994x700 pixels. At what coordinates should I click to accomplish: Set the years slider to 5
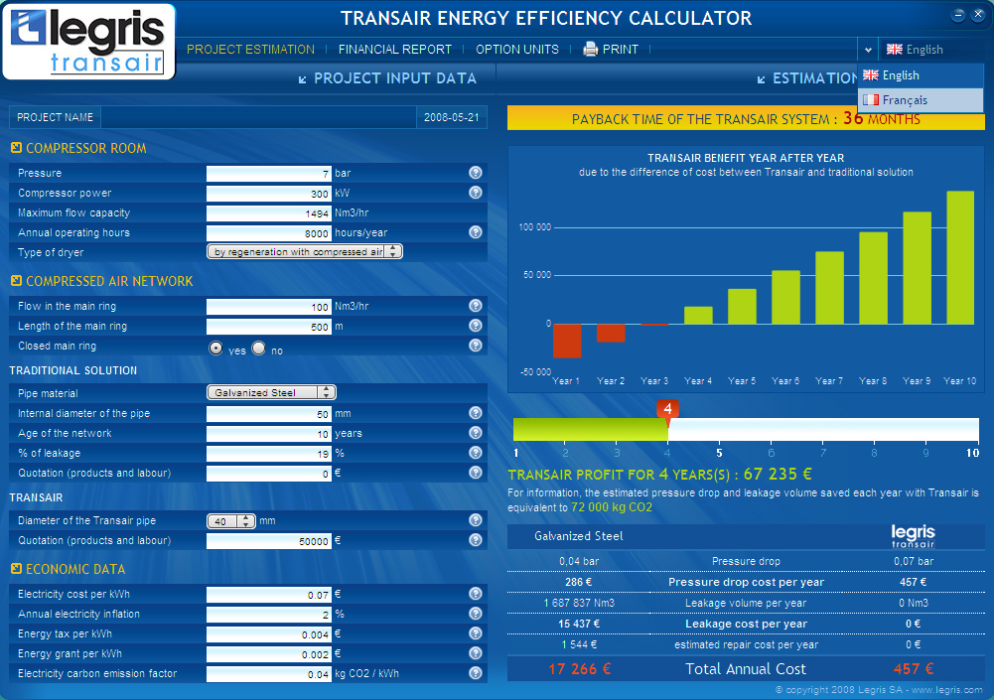point(719,453)
